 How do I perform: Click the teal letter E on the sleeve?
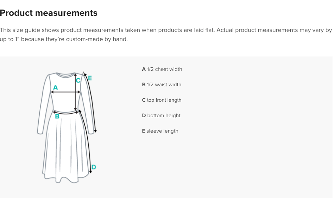coord(90,78)
